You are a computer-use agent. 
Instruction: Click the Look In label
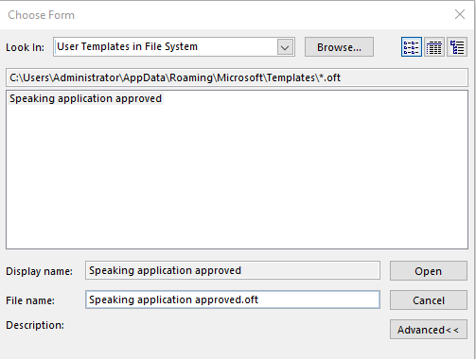(25, 47)
